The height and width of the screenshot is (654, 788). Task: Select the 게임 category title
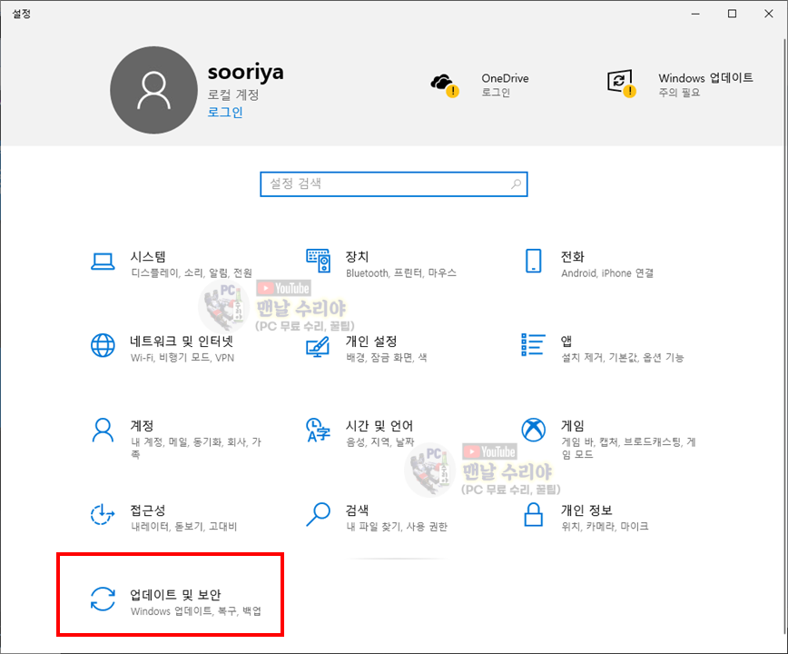pyautogui.click(x=573, y=426)
